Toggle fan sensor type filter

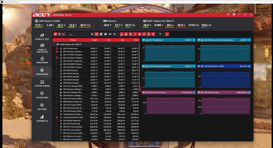(140, 34)
